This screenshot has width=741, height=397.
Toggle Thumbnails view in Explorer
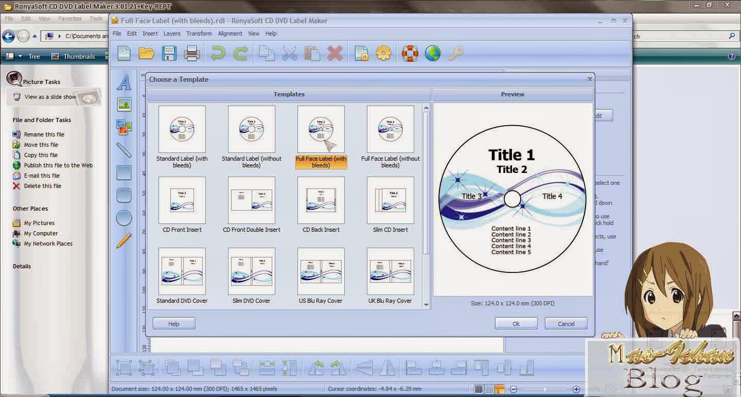click(74, 57)
